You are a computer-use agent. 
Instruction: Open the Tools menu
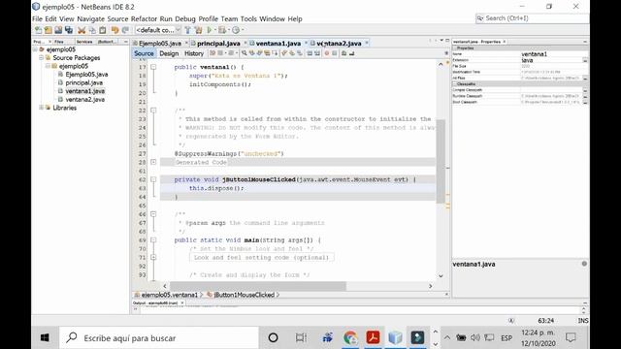[x=248, y=18]
